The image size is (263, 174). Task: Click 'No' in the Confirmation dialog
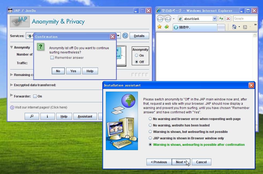tap(58, 71)
